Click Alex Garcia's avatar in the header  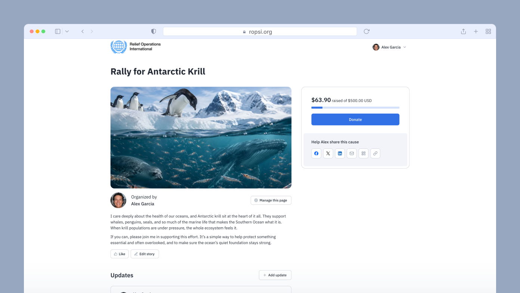[x=376, y=47]
